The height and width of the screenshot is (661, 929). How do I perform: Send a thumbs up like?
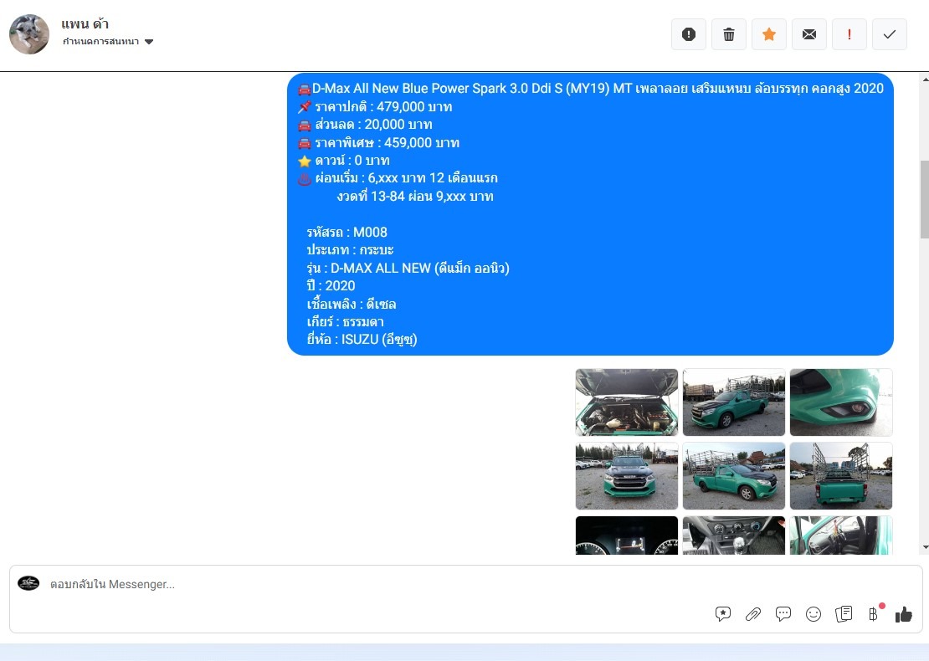(904, 614)
